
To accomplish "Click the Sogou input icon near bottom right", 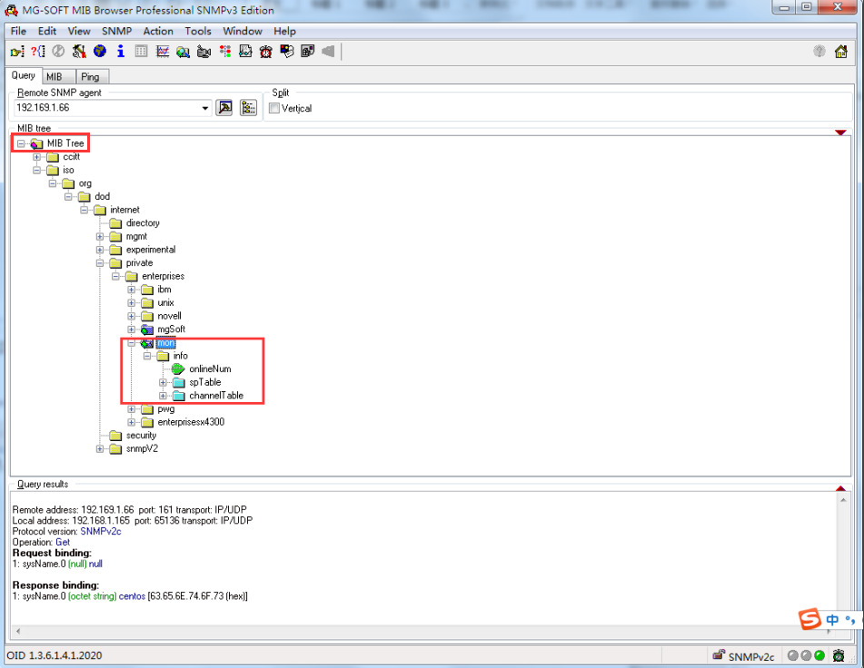I will point(812,620).
